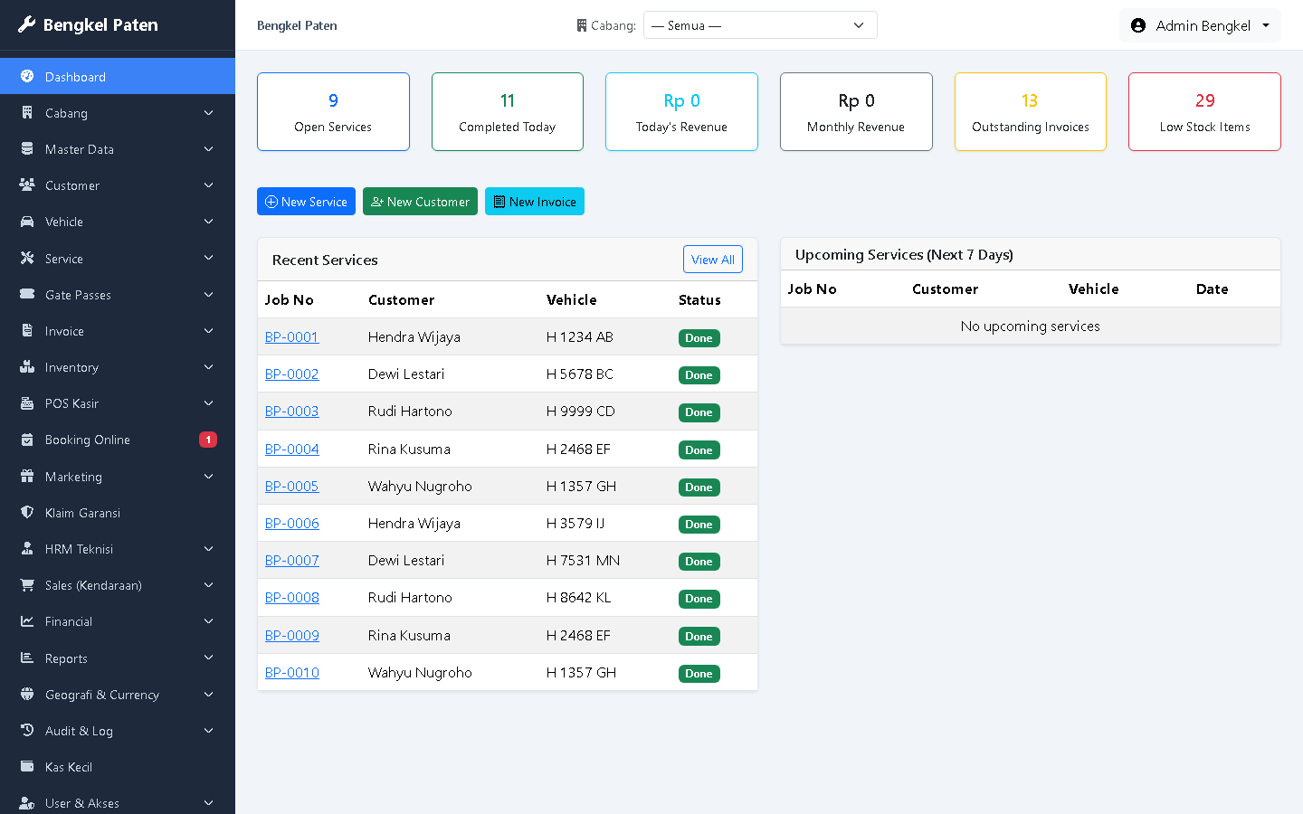The width and height of the screenshot is (1303, 814).
Task: Click the POS Kasir cash register icon
Action: click(27, 403)
